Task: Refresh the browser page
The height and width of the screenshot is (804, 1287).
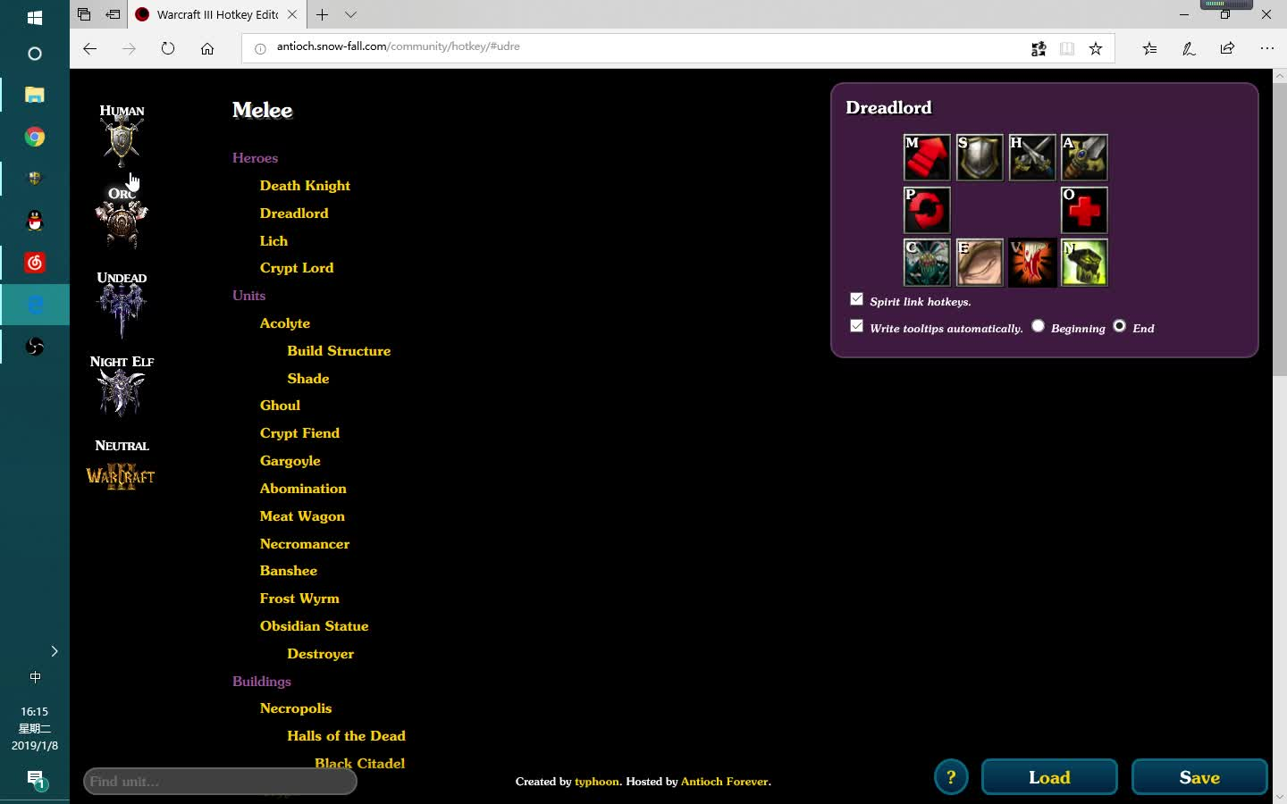Action: 168,48
